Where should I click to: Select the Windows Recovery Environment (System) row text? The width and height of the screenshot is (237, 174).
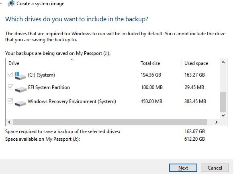point(72,101)
